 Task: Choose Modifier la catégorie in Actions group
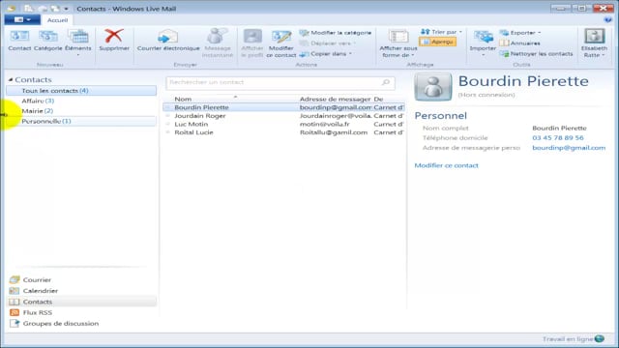[x=336, y=33]
